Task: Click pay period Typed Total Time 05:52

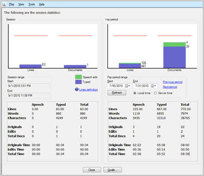Action: coord(161,154)
